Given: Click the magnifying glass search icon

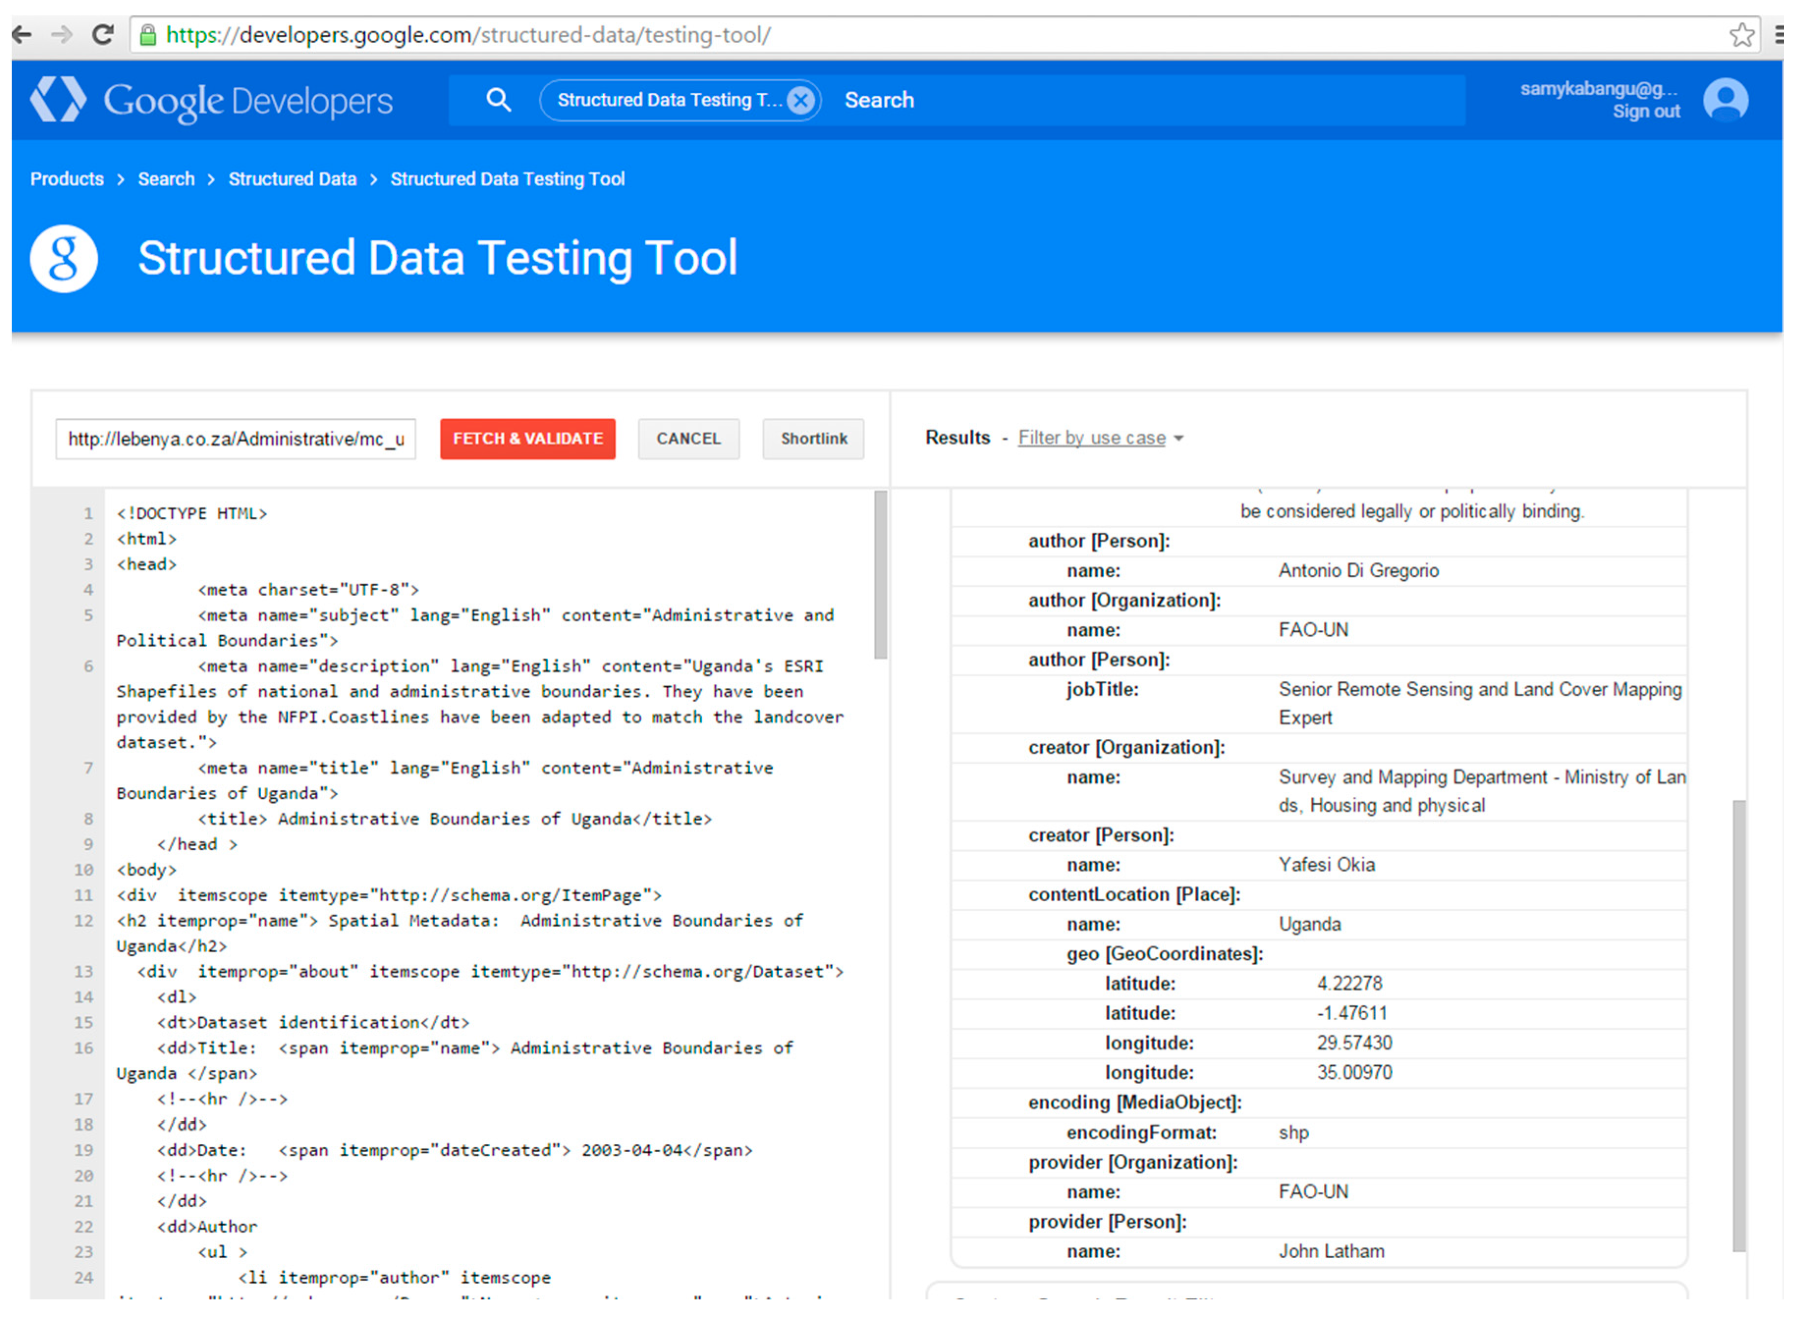Looking at the screenshot, I should click(x=498, y=99).
